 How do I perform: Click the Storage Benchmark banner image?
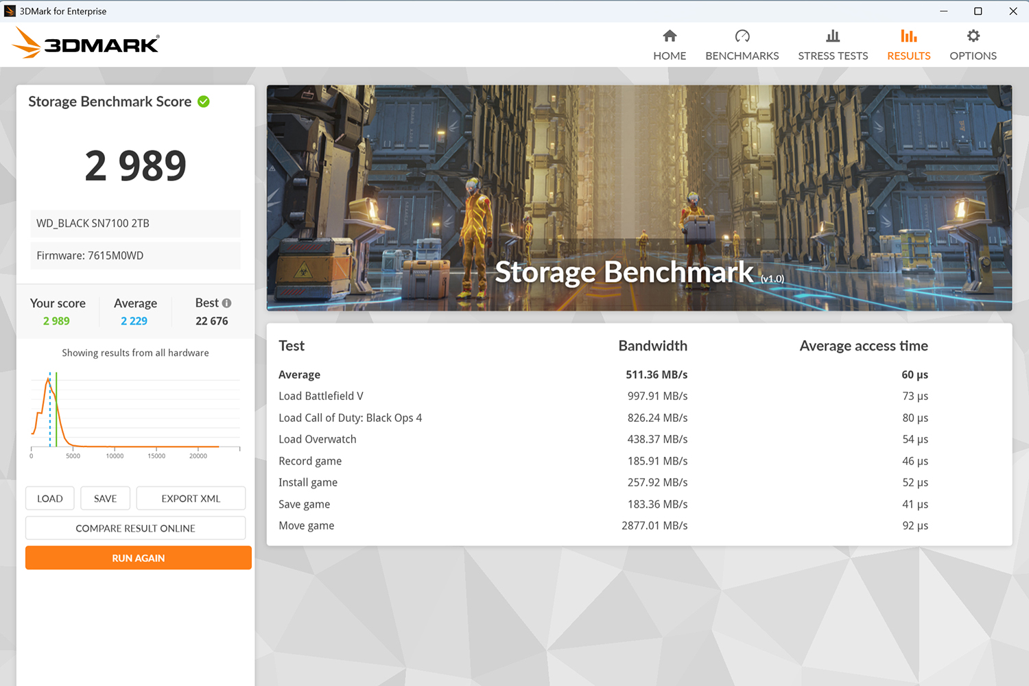639,198
